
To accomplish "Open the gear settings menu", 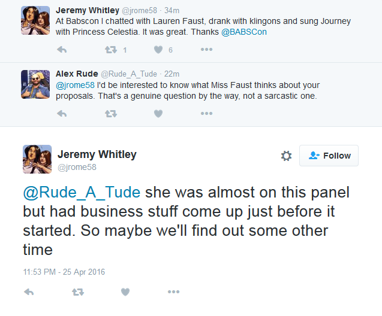I will (286, 156).
